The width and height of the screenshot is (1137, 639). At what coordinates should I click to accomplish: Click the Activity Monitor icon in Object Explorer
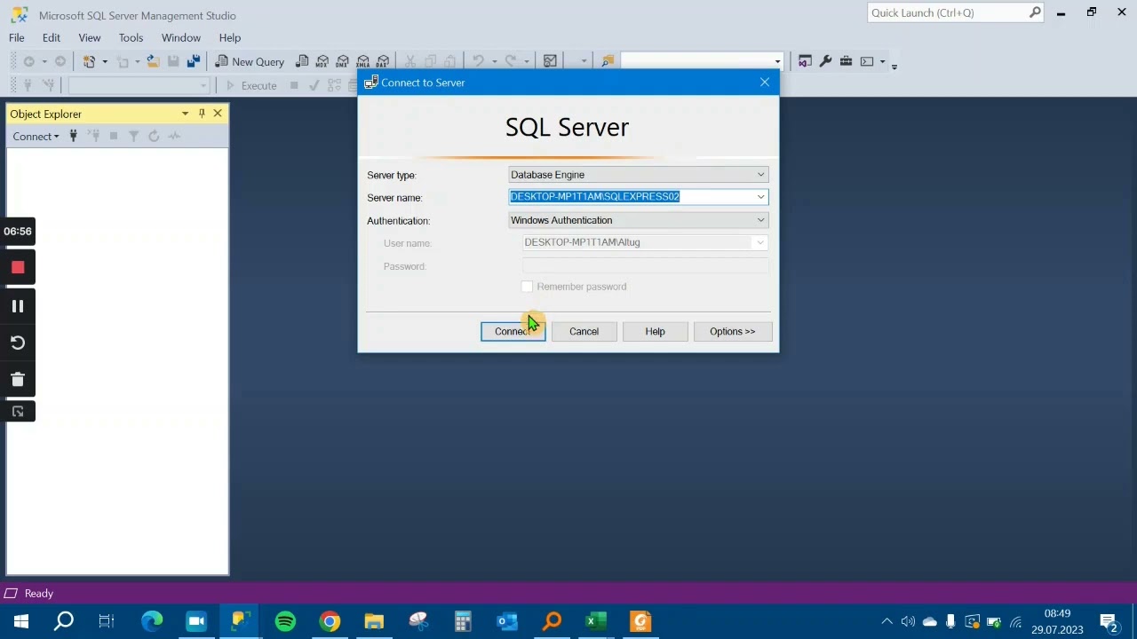(x=174, y=136)
